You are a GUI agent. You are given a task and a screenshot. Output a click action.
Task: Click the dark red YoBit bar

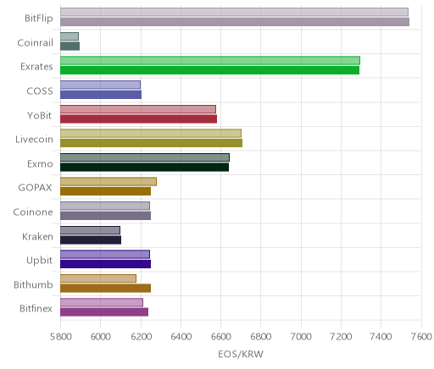[138, 119]
